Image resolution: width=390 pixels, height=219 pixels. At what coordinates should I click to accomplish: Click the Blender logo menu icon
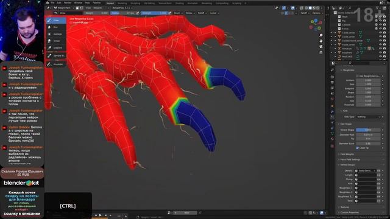(48, 2)
